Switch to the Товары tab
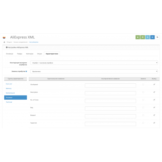This screenshot has height=162, width=162. [x=19, y=54]
